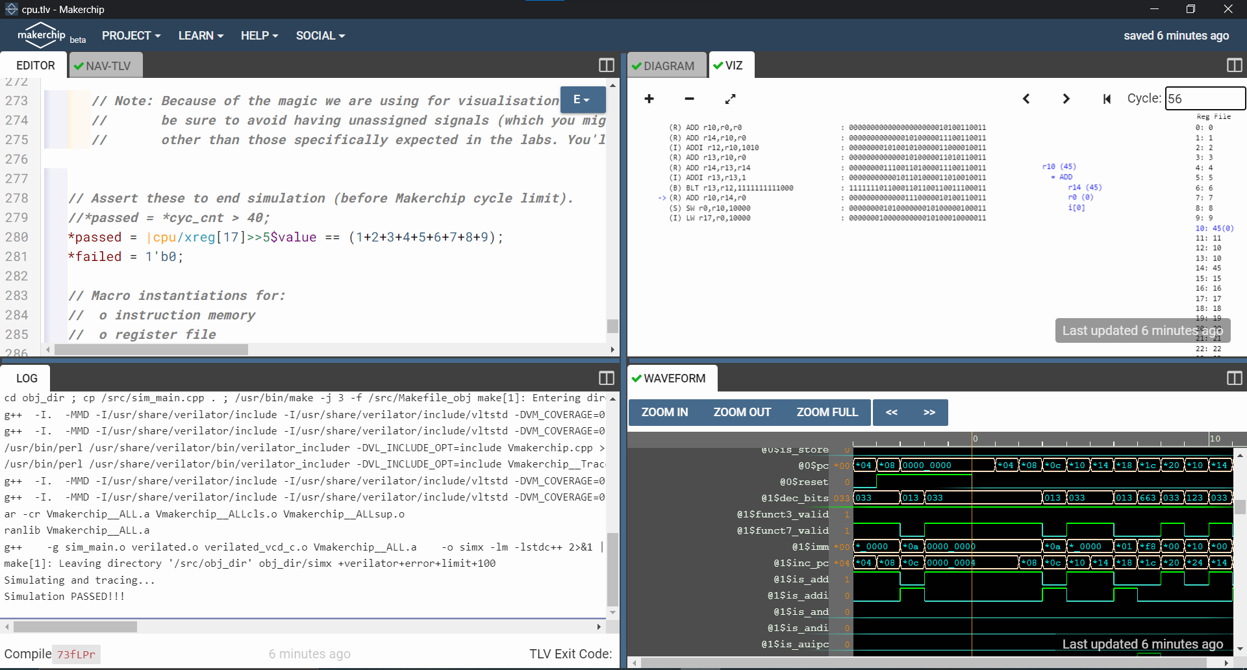Screen dimensions: 1247x670
Task: Switch to the EDITOR tab
Action: [x=35, y=66]
